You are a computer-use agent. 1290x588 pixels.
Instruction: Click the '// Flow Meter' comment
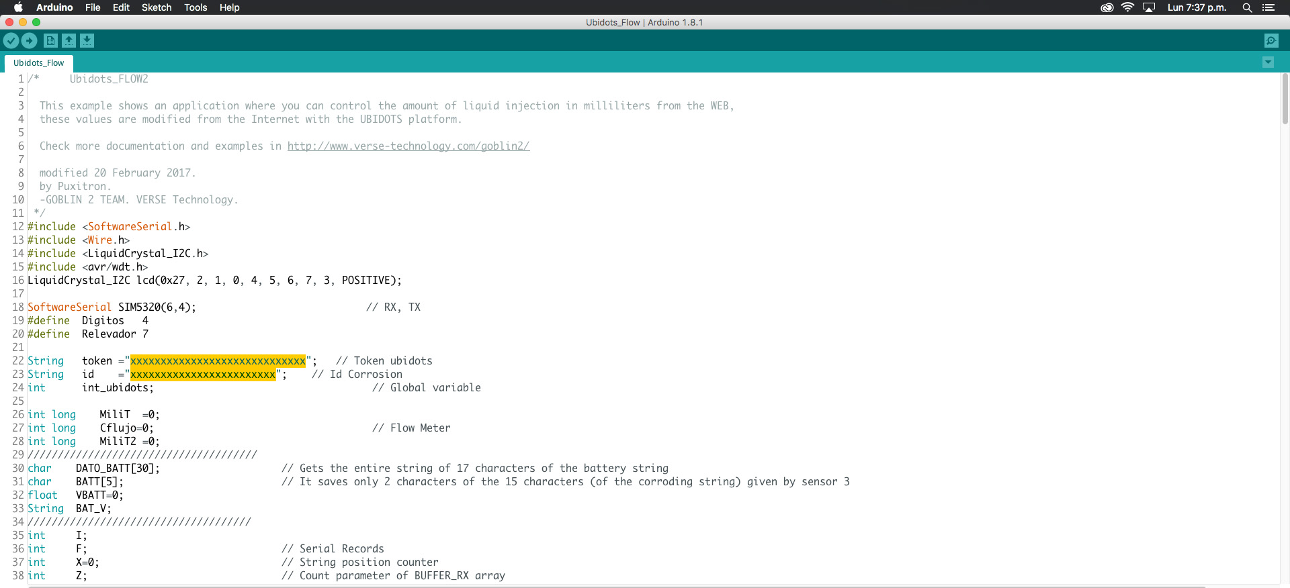[411, 428]
